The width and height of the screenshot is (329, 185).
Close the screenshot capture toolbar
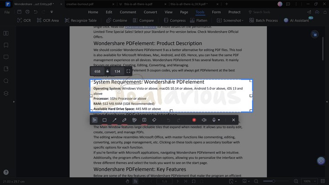[x=233, y=120]
